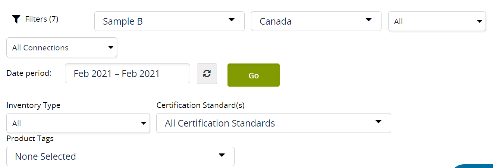Screen dimensions: 493x168
Task: Click the refresh icon beside the date period
Action: [x=207, y=74]
